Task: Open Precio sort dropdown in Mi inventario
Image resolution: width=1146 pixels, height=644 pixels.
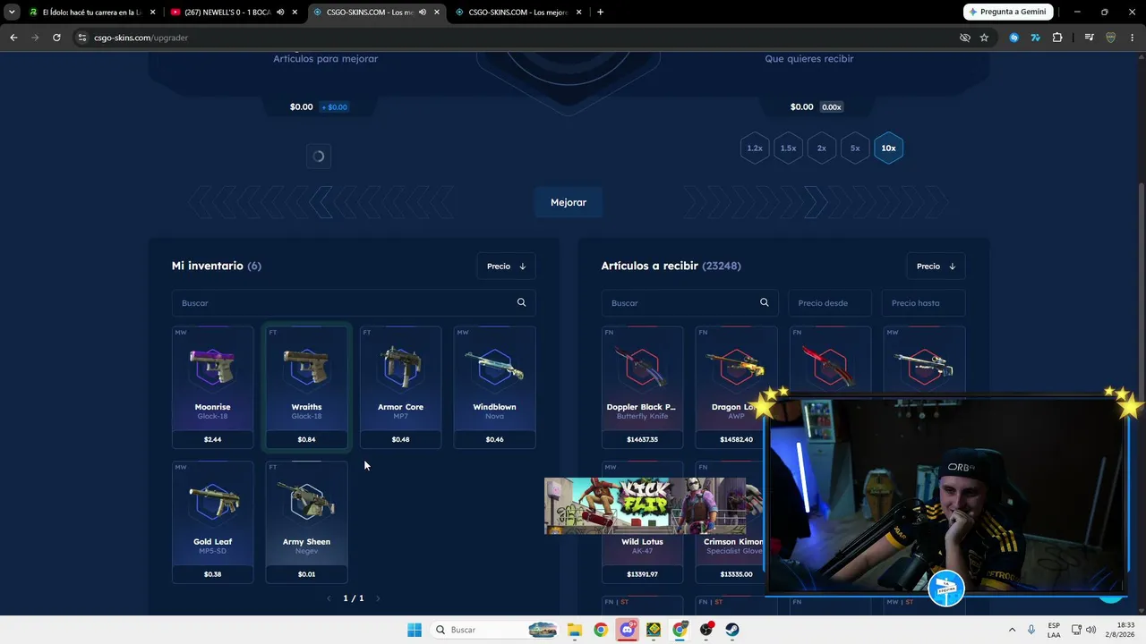Action: coord(506,266)
